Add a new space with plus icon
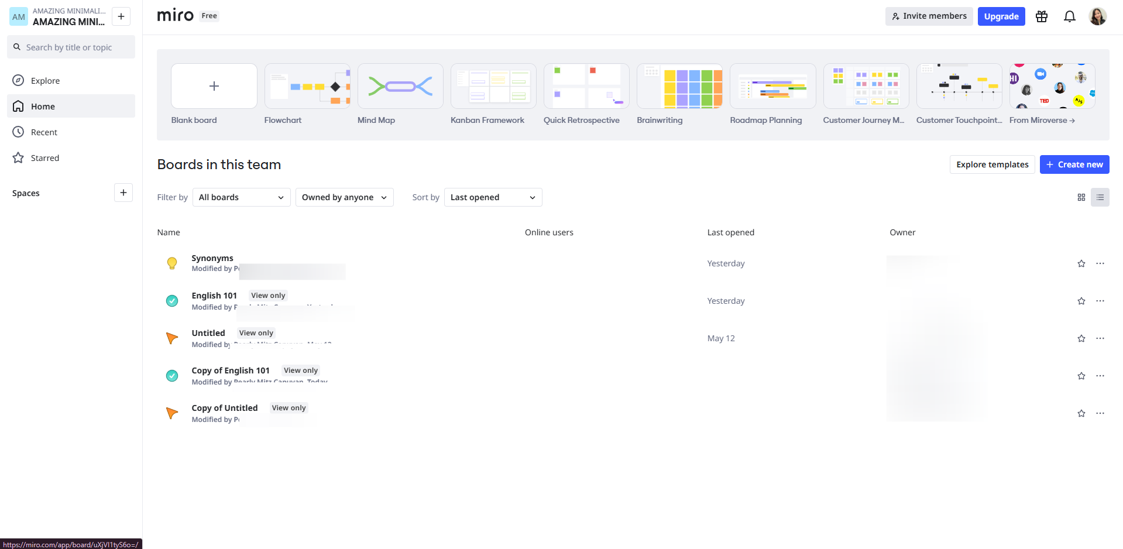1123x549 pixels. click(123, 193)
